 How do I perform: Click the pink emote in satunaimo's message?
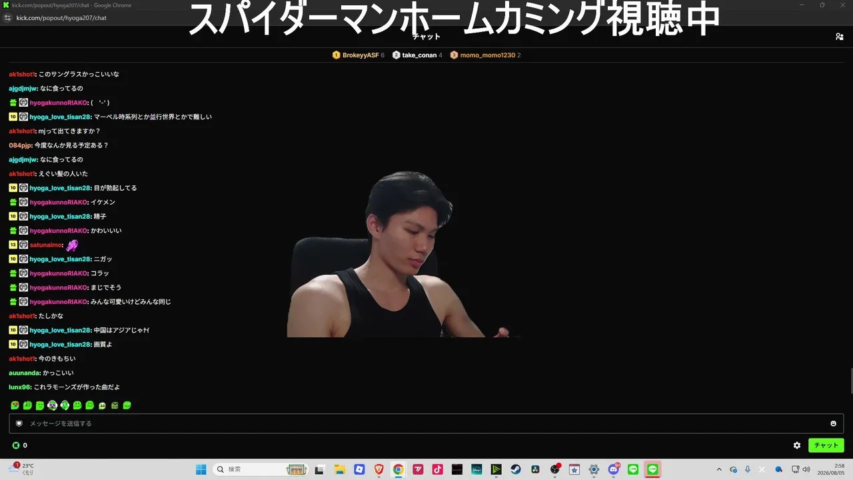[x=72, y=245]
